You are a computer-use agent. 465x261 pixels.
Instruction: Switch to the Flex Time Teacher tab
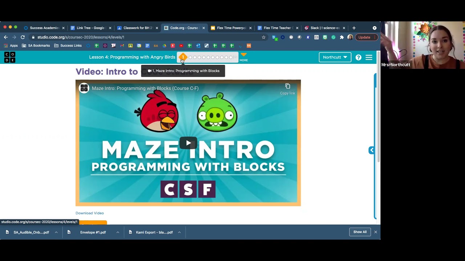[x=278, y=28]
